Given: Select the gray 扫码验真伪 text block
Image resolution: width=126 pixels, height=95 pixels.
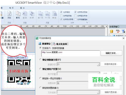Looking at the screenshot, I should tap(19, 71).
